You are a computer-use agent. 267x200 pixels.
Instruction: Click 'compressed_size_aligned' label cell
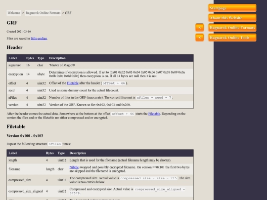[26, 191]
